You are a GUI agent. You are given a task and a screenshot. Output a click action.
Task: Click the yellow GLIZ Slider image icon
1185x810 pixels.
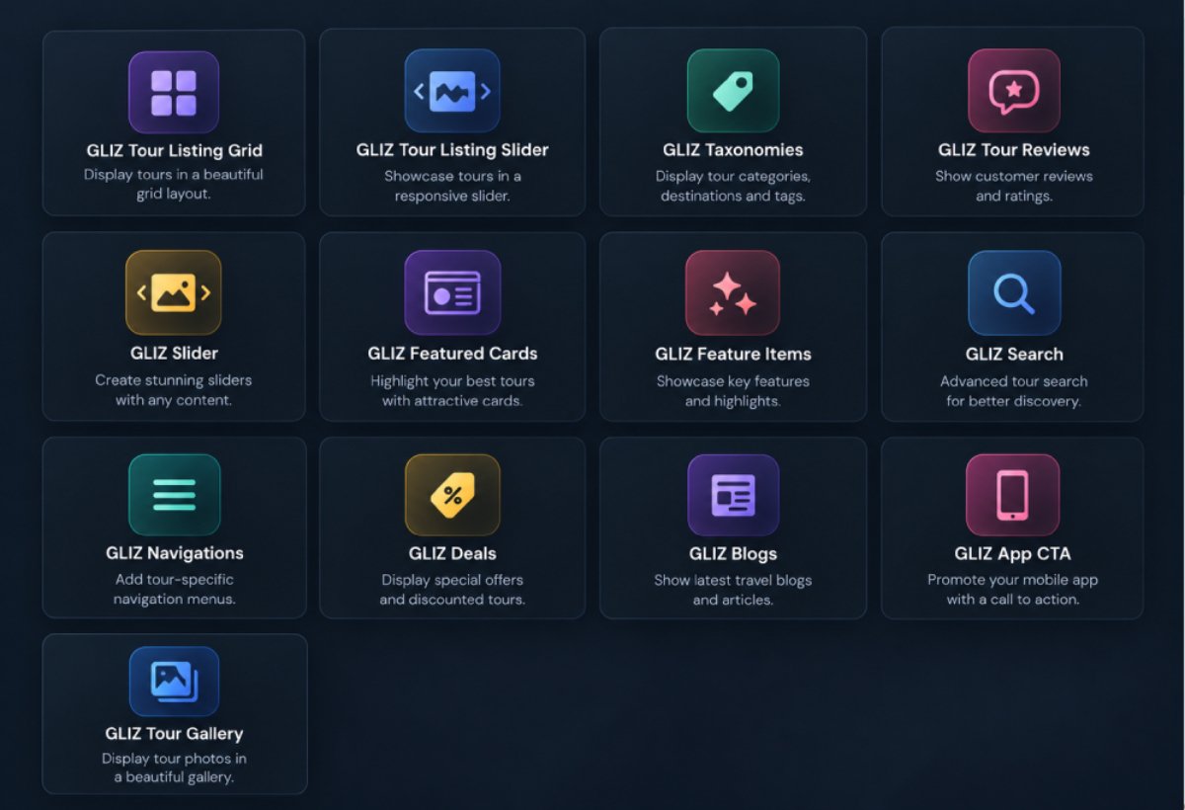(x=174, y=292)
